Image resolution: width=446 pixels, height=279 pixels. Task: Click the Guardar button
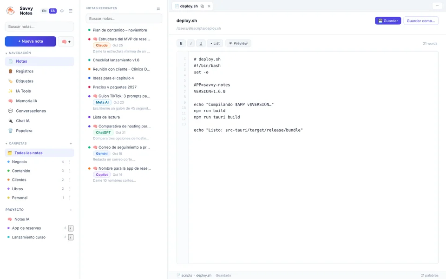pyautogui.click(x=388, y=21)
